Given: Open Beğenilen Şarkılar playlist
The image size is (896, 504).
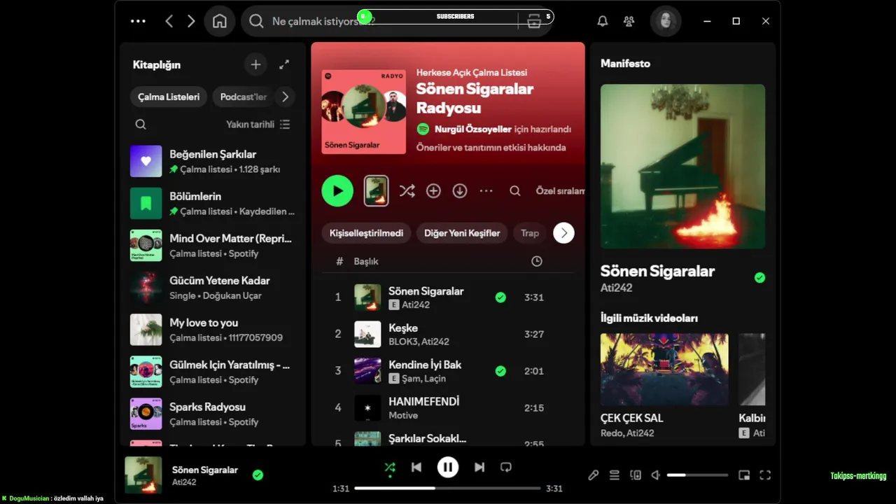Looking at the screenshot, I should (213, 161).
